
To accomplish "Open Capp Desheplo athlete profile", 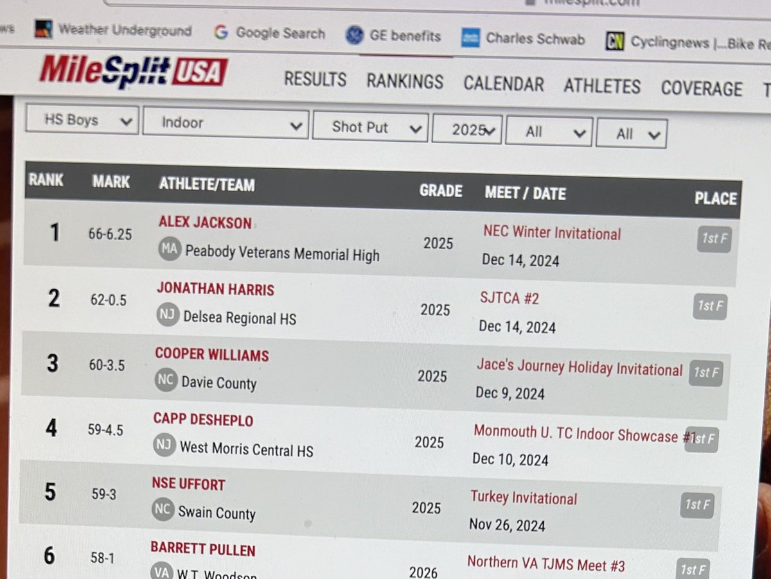I will point(203,420).
